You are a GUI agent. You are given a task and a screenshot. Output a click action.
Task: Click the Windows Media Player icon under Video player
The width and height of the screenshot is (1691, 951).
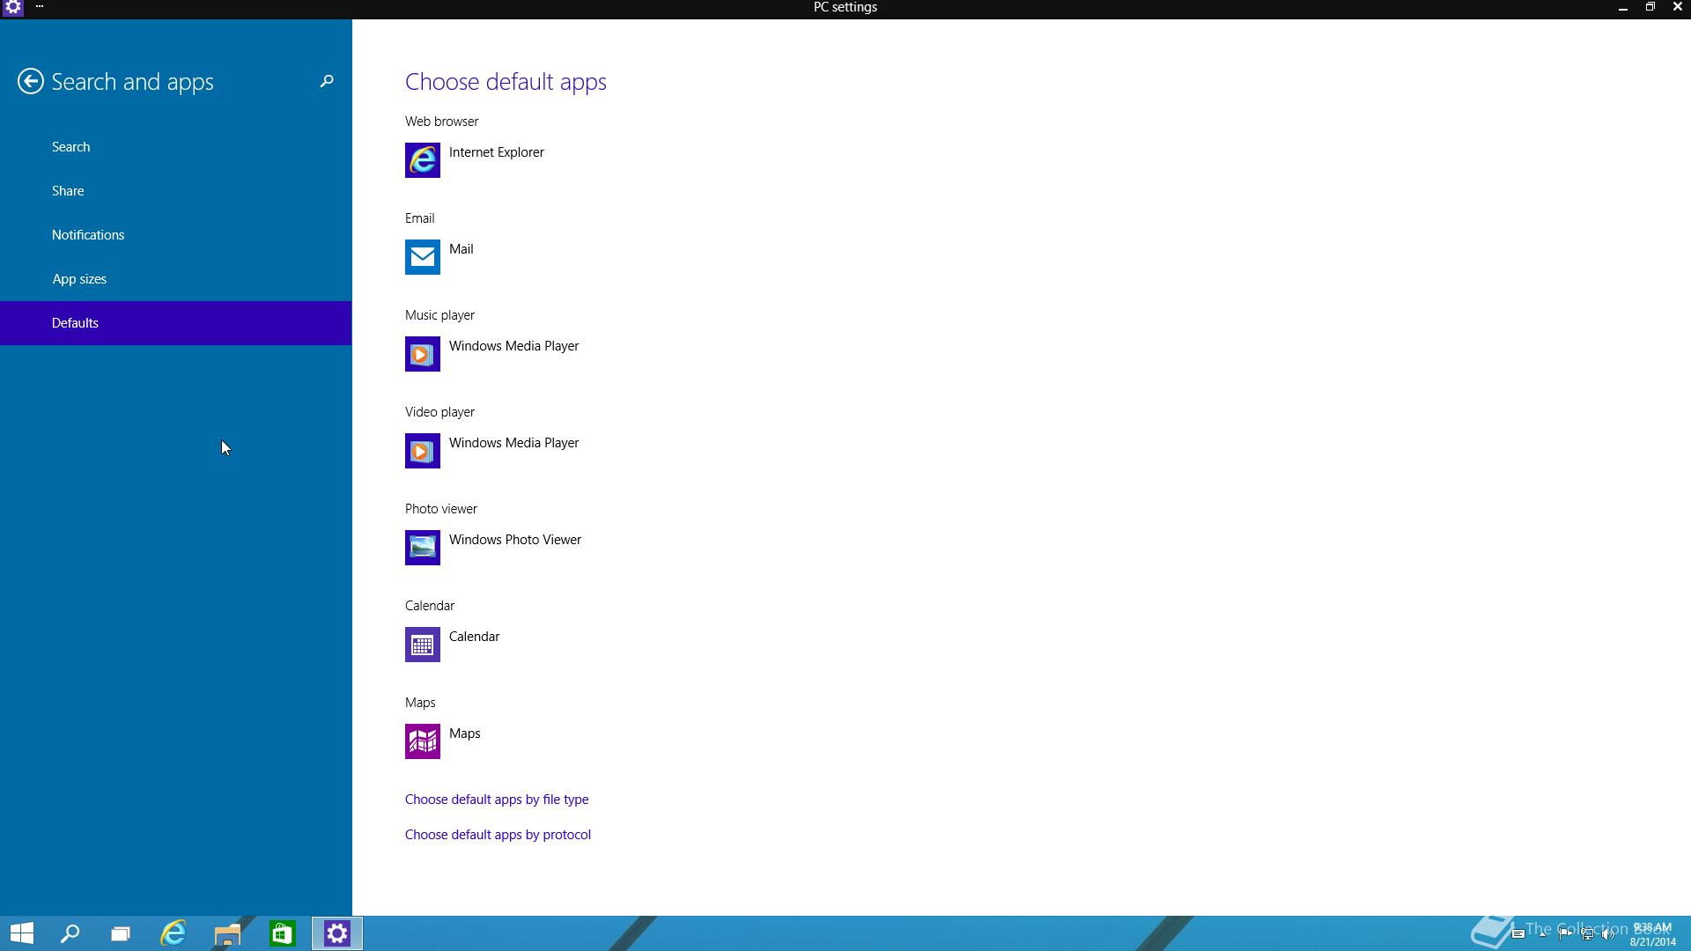pyautogui.click(x=423, y=451)
